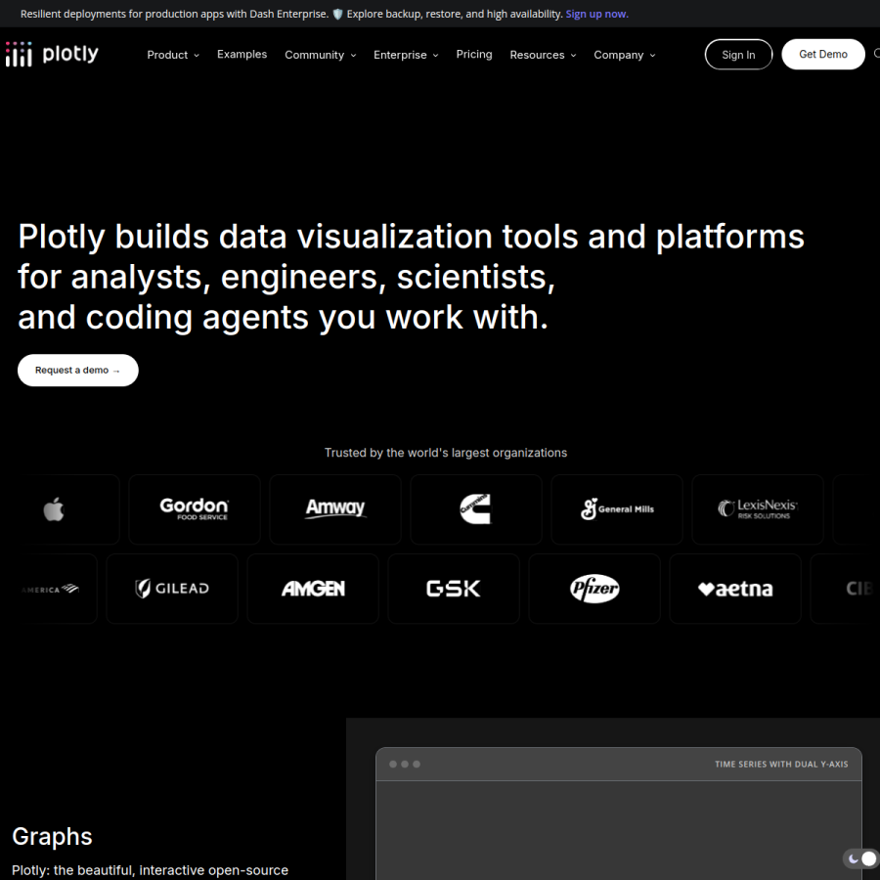Image resolution: width=880 pixels, height=880 pixels.
Task: Click the Cummins logo card
Action: (x=476, y=509)
